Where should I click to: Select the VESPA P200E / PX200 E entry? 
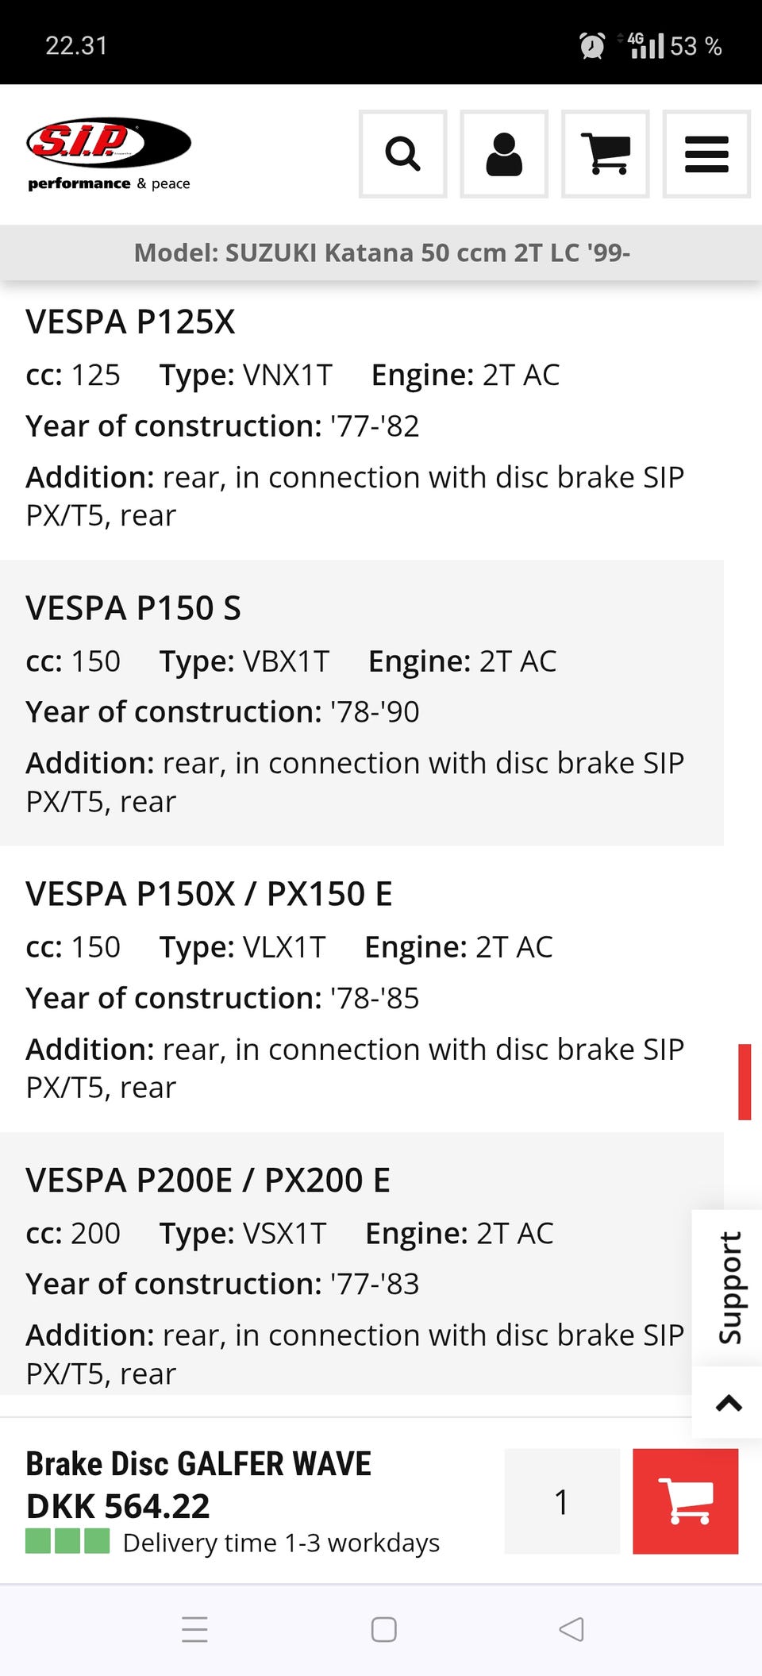(208, 1181)
